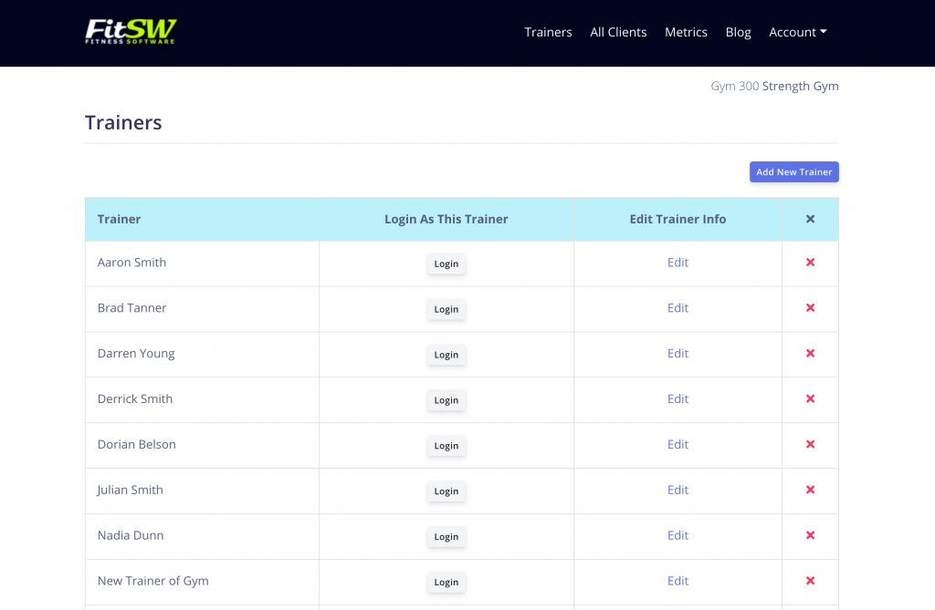Remove Julian Smith via the red X
The image size is (935, 610).
point(810,490)
